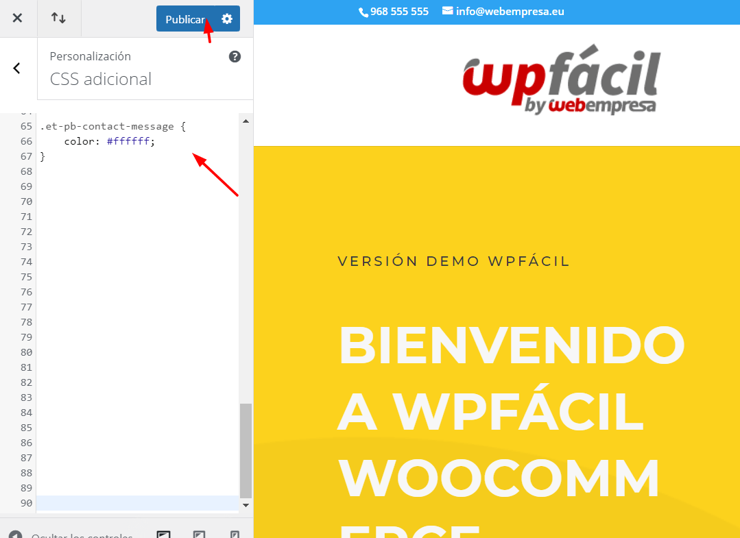The width and height of the screenshot is (740, 538).
Task: Place cursor on .et-pb-contact-message selector line
Action: (x=112, y=126)
